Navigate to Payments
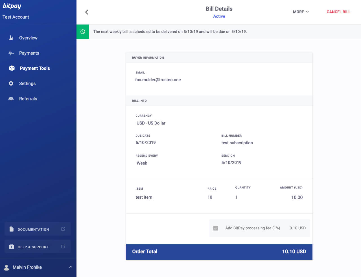The width and height of the screenshot is (361, 277). (29, 53)
